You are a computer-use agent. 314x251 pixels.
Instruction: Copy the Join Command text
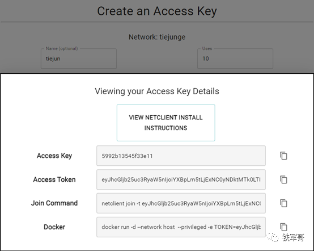coord(283,203)
